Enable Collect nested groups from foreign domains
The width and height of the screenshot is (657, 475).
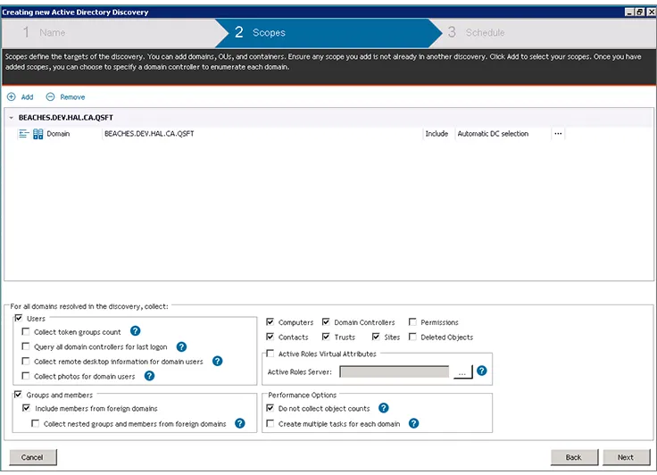pyautogui.click(x=36, y=423)
